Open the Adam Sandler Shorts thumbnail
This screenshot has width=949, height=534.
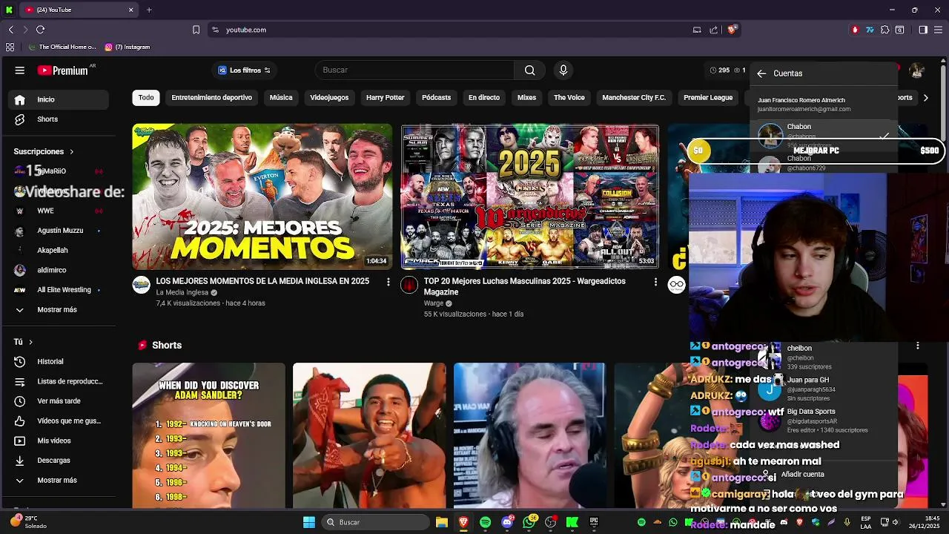pos(208,435)
